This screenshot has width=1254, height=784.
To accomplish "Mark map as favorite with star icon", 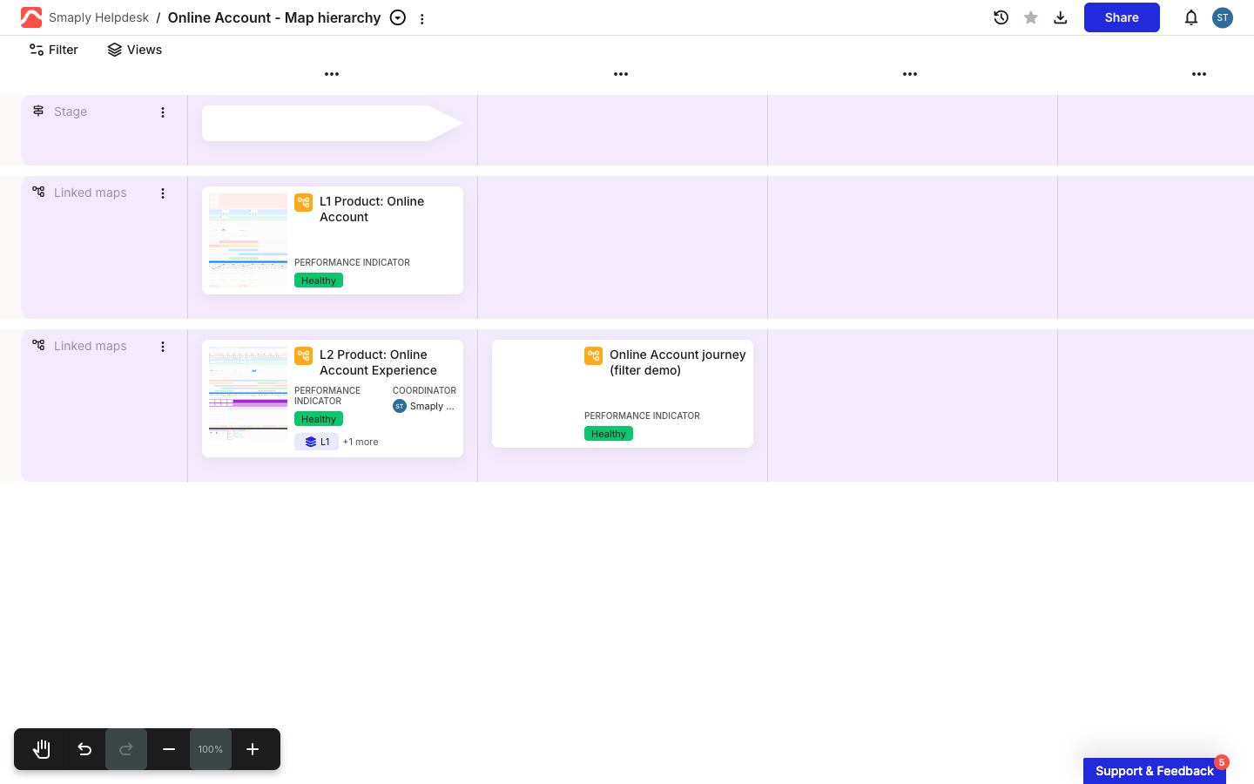I will click(1031, 17).
